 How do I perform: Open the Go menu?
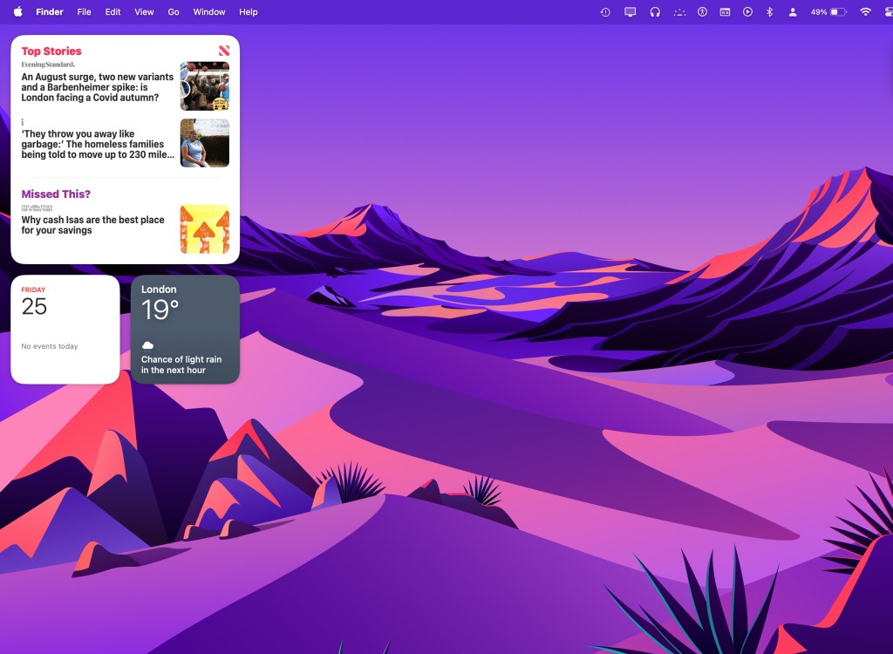click(174, 12)
